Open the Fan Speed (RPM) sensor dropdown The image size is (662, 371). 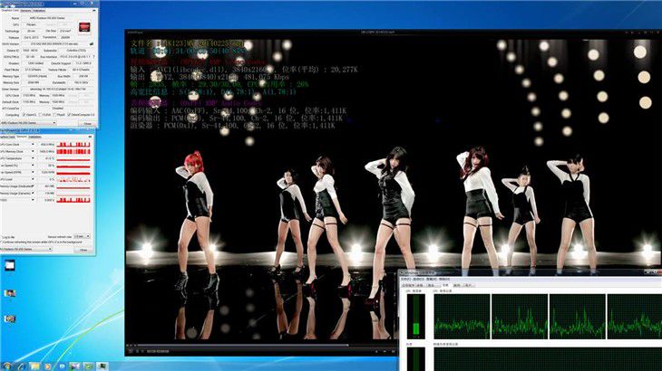[33, 172]
